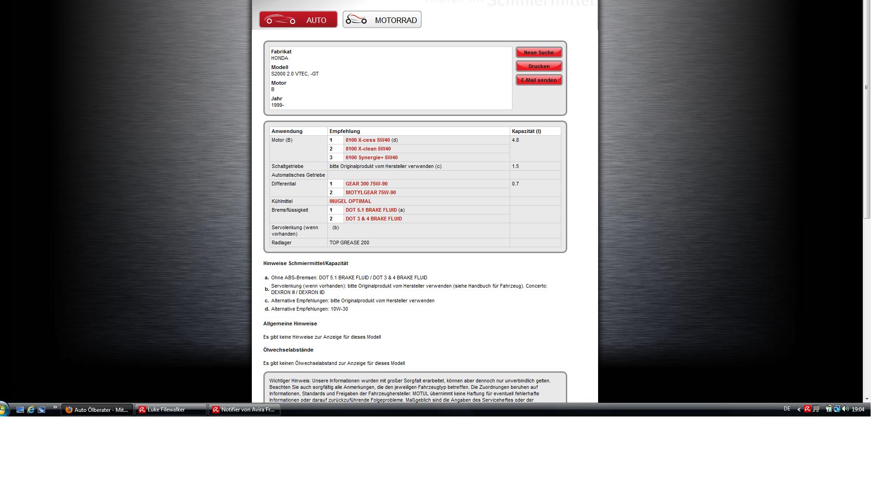Open DE language bar selector
Screen dimensions: 884x497
coord(787,409)
